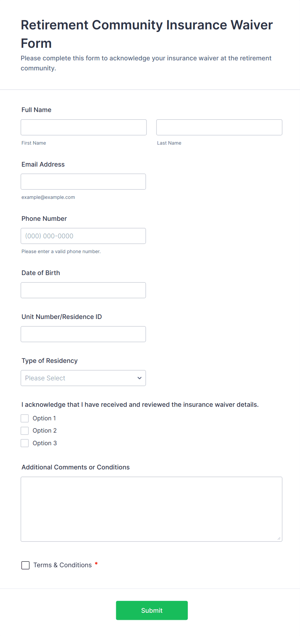Click the dropdown chevron arrow icon
Screen dimensions: 300x636
pyautogui.click(x=139, y=378)
